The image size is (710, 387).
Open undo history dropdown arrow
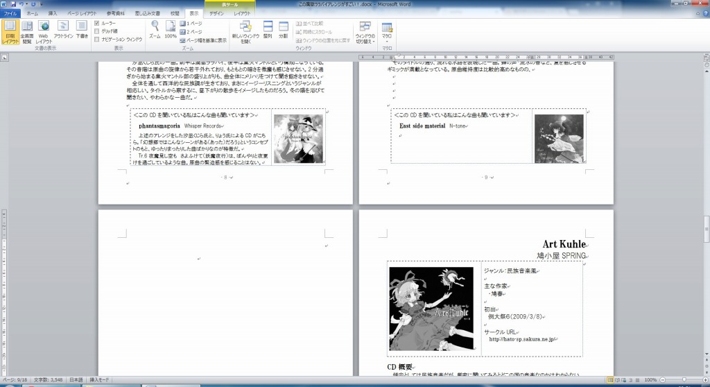tap(27, 4)
